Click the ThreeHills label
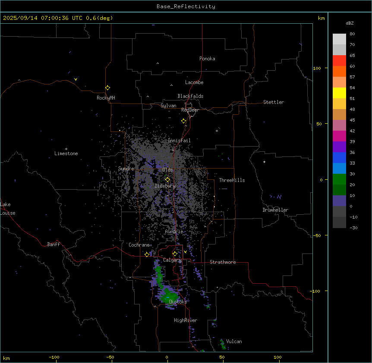 (232, 180)
